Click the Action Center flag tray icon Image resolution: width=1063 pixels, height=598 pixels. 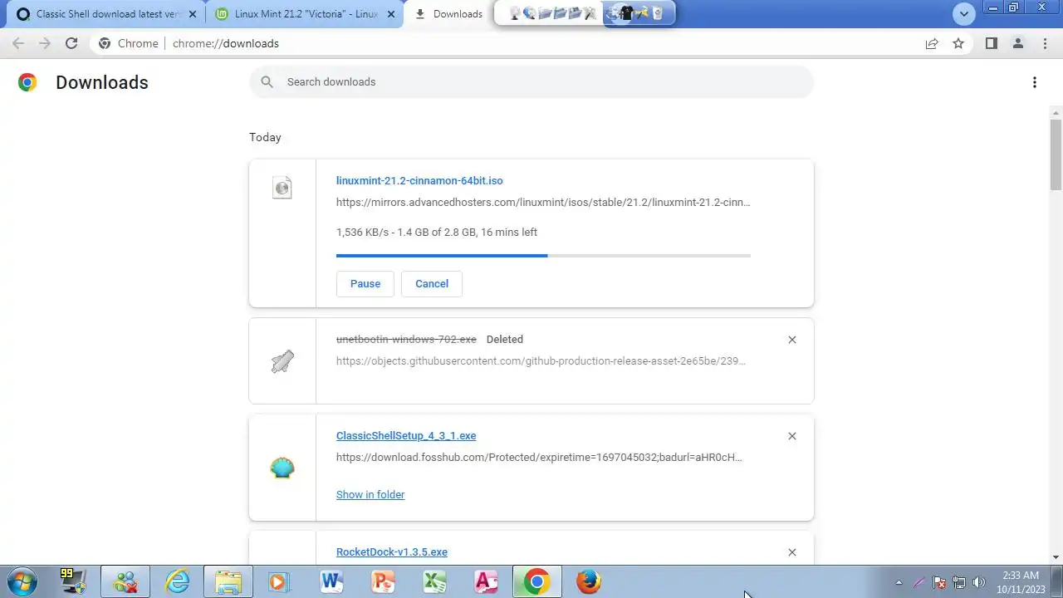[939, 582]
